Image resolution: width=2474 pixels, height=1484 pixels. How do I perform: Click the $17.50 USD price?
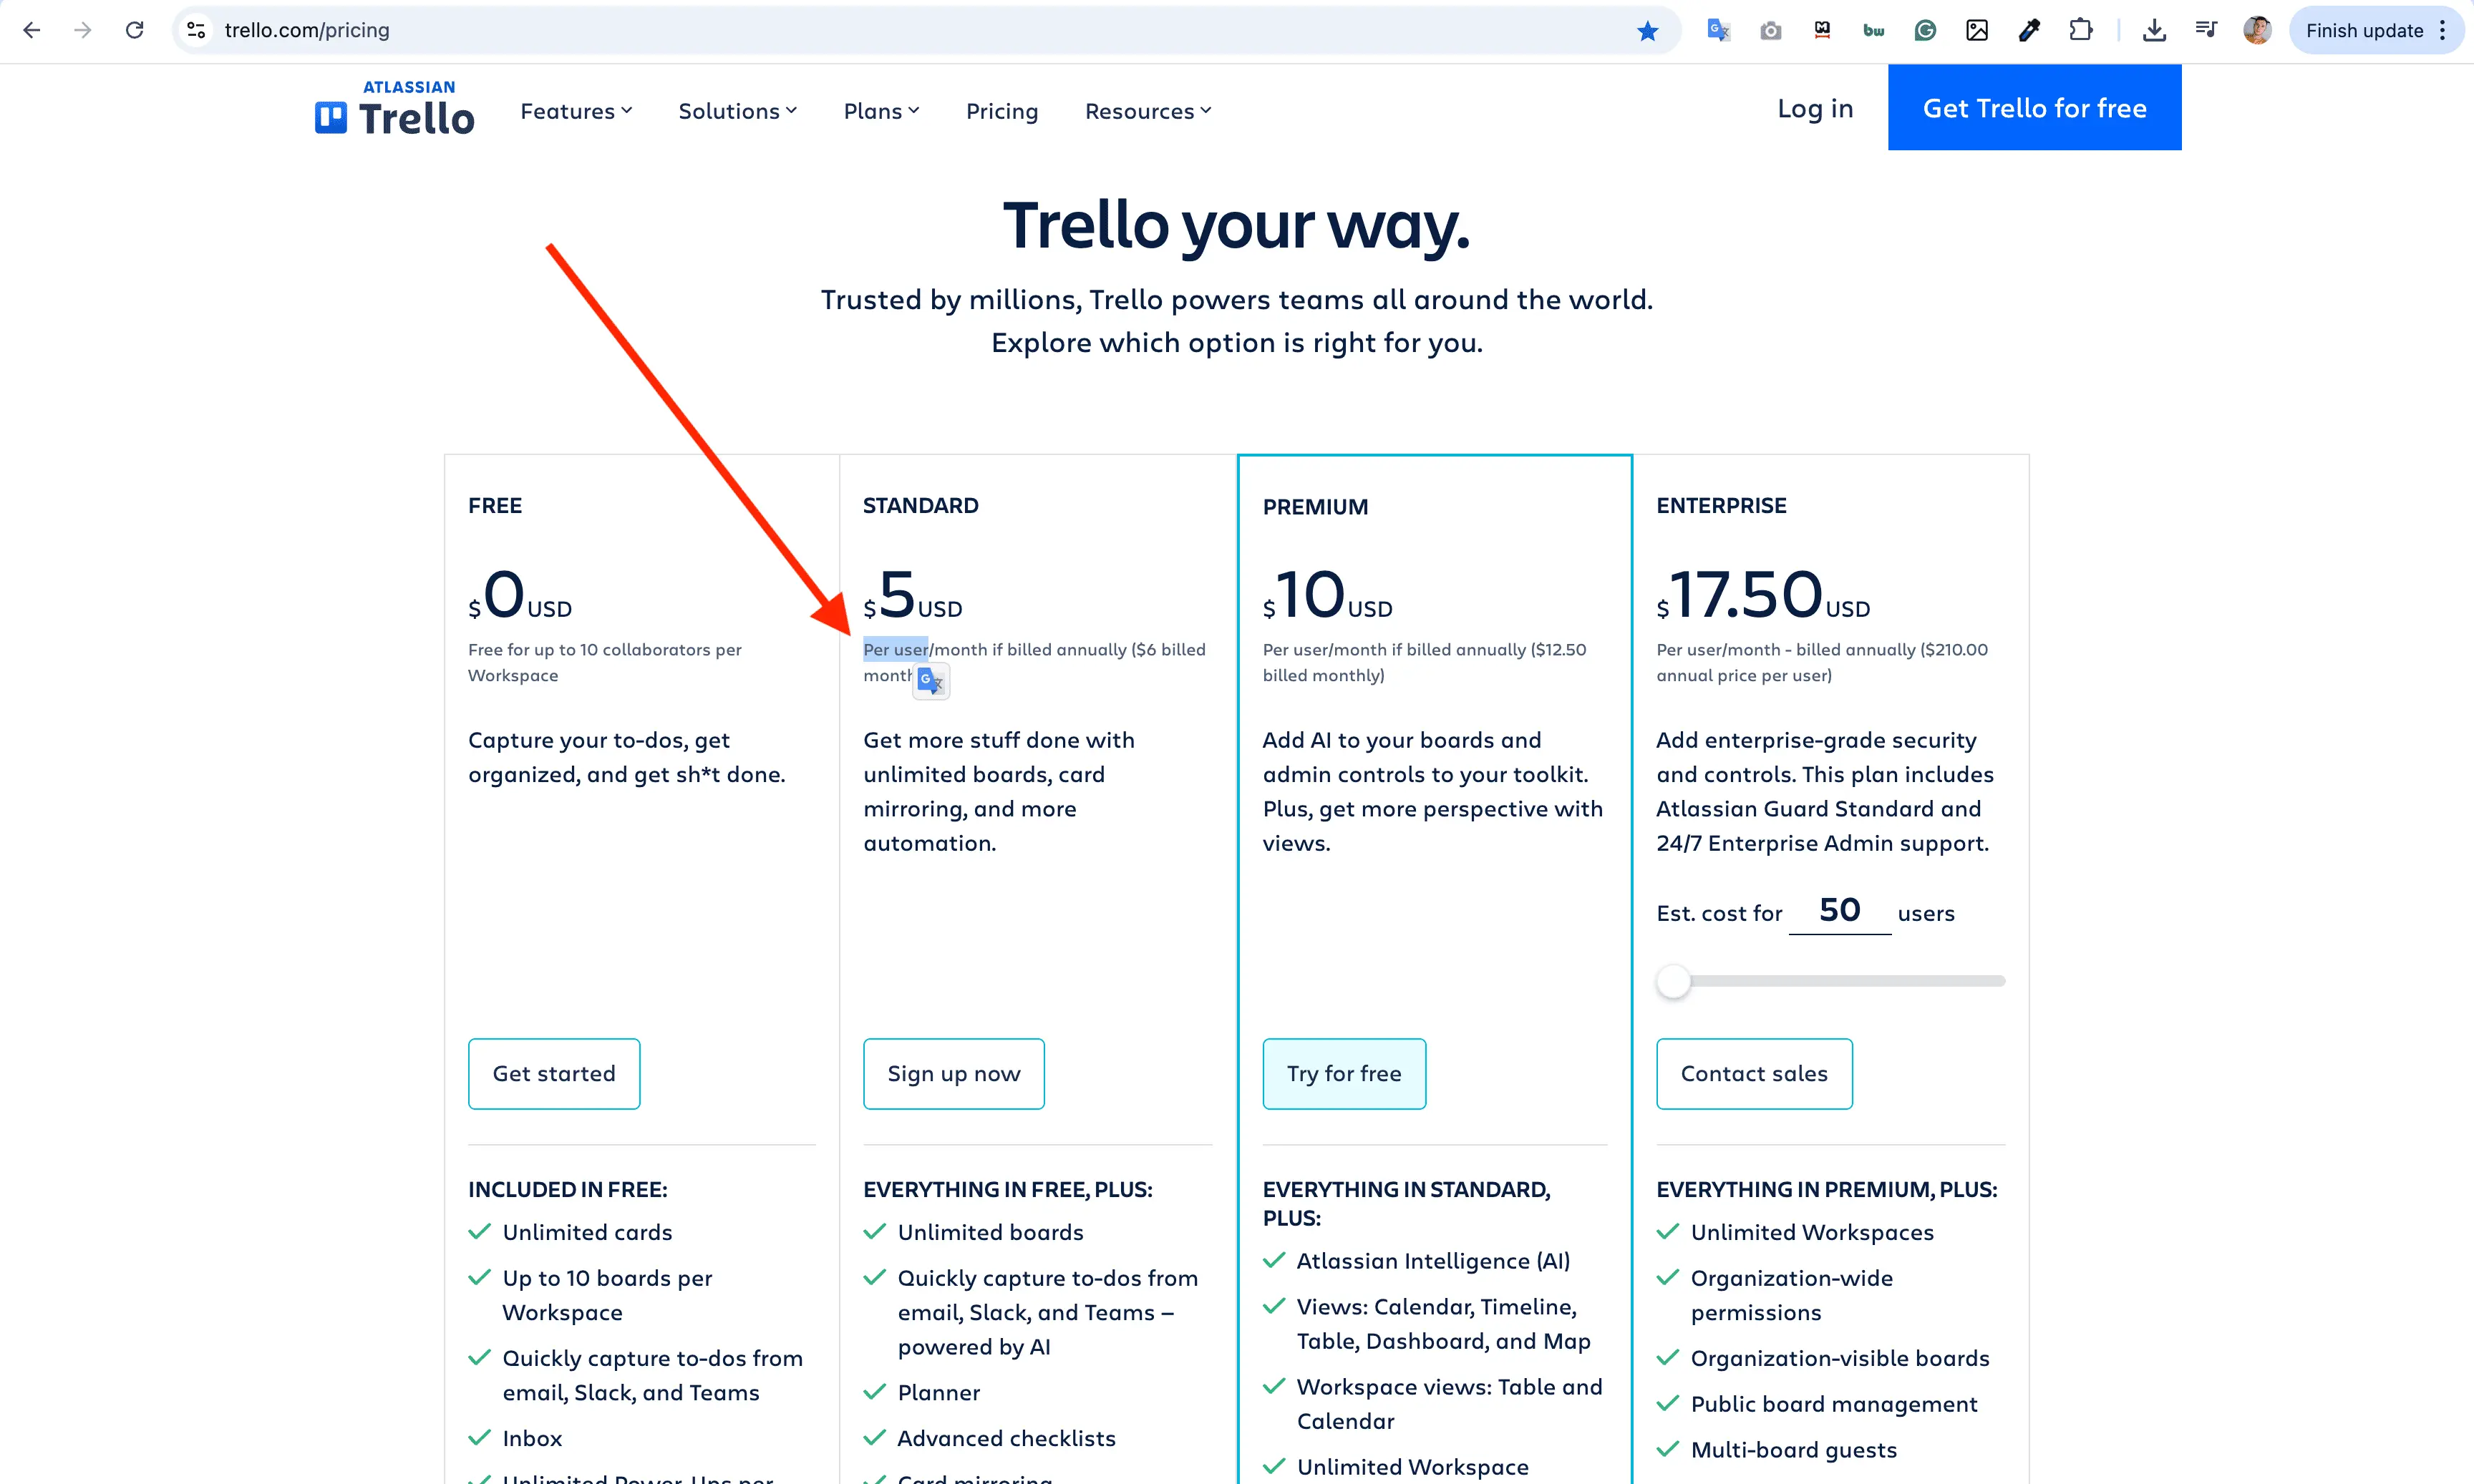(1762, 595)
